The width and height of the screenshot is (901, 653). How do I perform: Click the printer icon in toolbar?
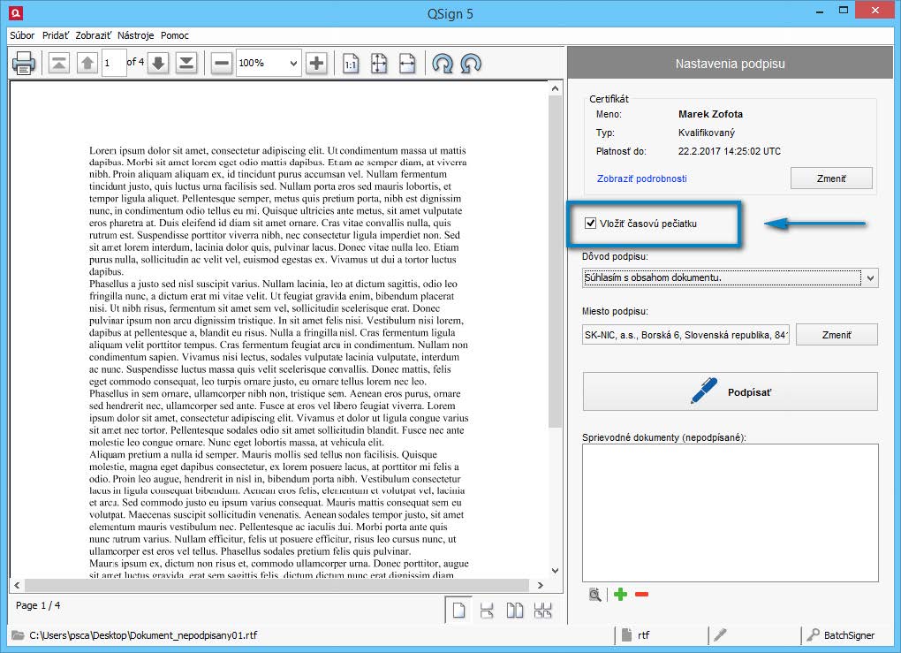(24, 63)
